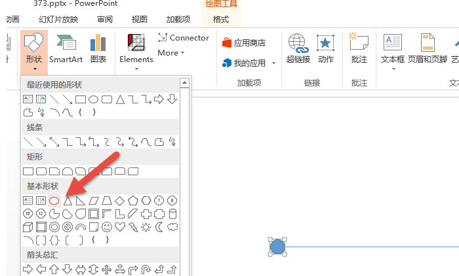The width and height of the screenshot is (459, 276).
Task: Select the blue circle on slide
Action: pos(277,247)
